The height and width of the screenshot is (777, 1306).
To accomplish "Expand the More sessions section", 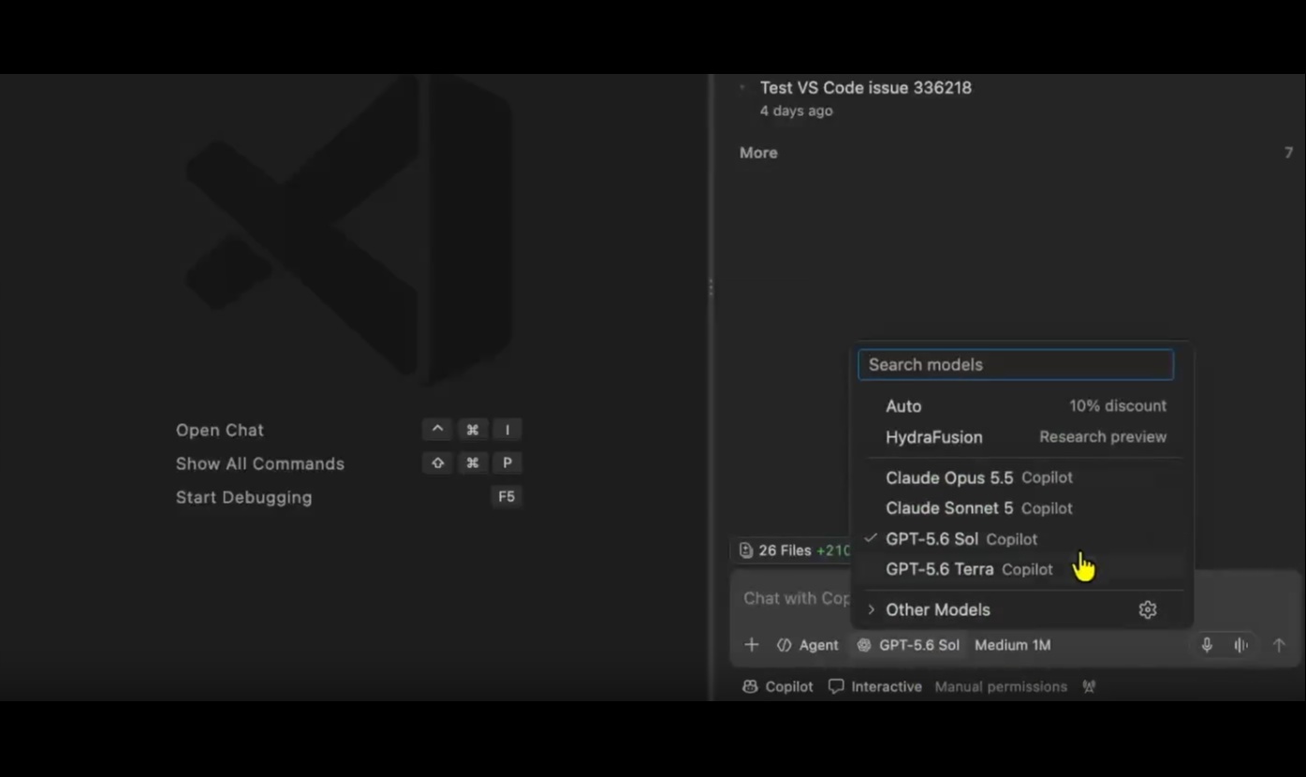I will point(758,153).
